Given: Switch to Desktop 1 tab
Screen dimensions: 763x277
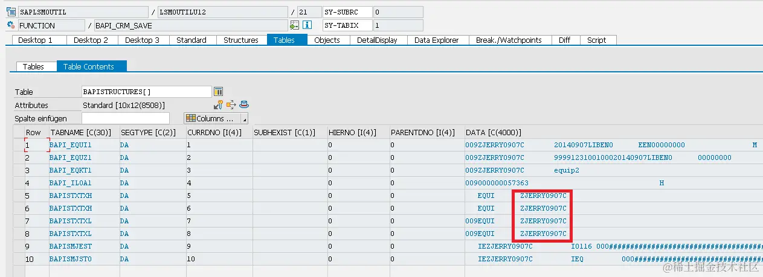Looking at the screenshot, I should [35, 40].
